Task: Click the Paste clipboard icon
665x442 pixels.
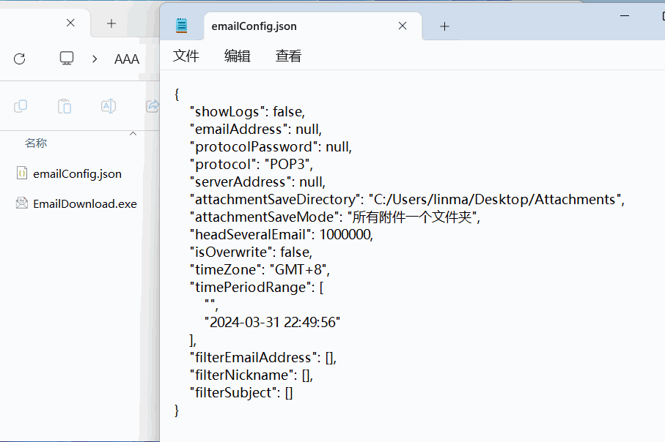Action: (65, 106)
